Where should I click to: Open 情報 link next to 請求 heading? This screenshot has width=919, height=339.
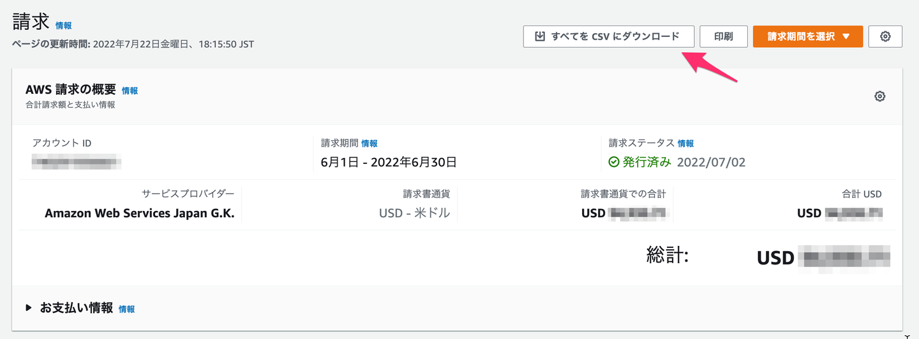(x=64, y=25)
